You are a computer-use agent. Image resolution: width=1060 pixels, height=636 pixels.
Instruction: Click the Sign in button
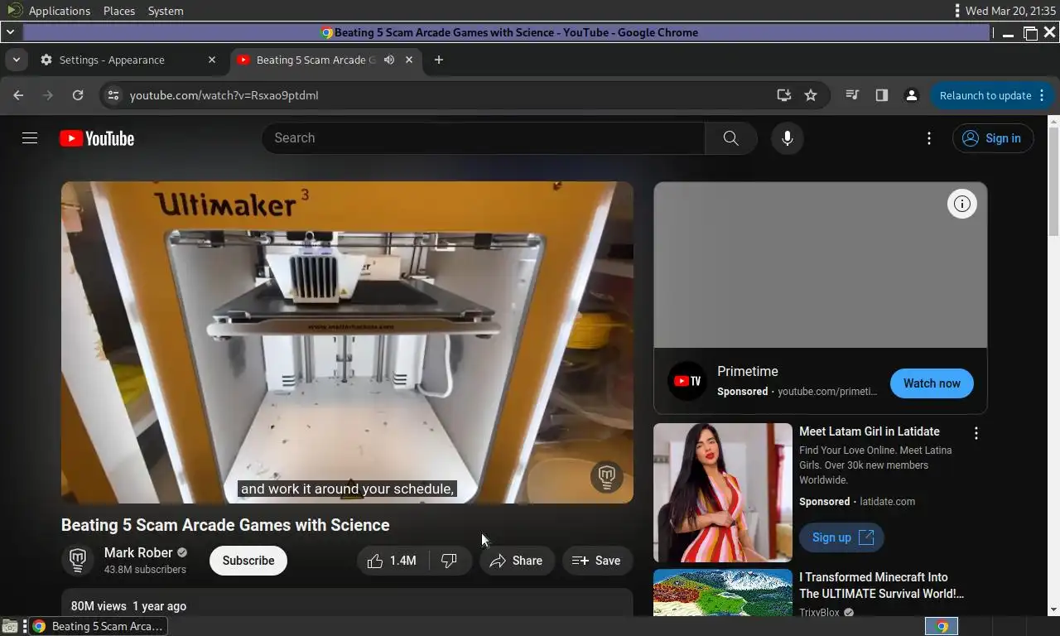(x=993, y=138)
